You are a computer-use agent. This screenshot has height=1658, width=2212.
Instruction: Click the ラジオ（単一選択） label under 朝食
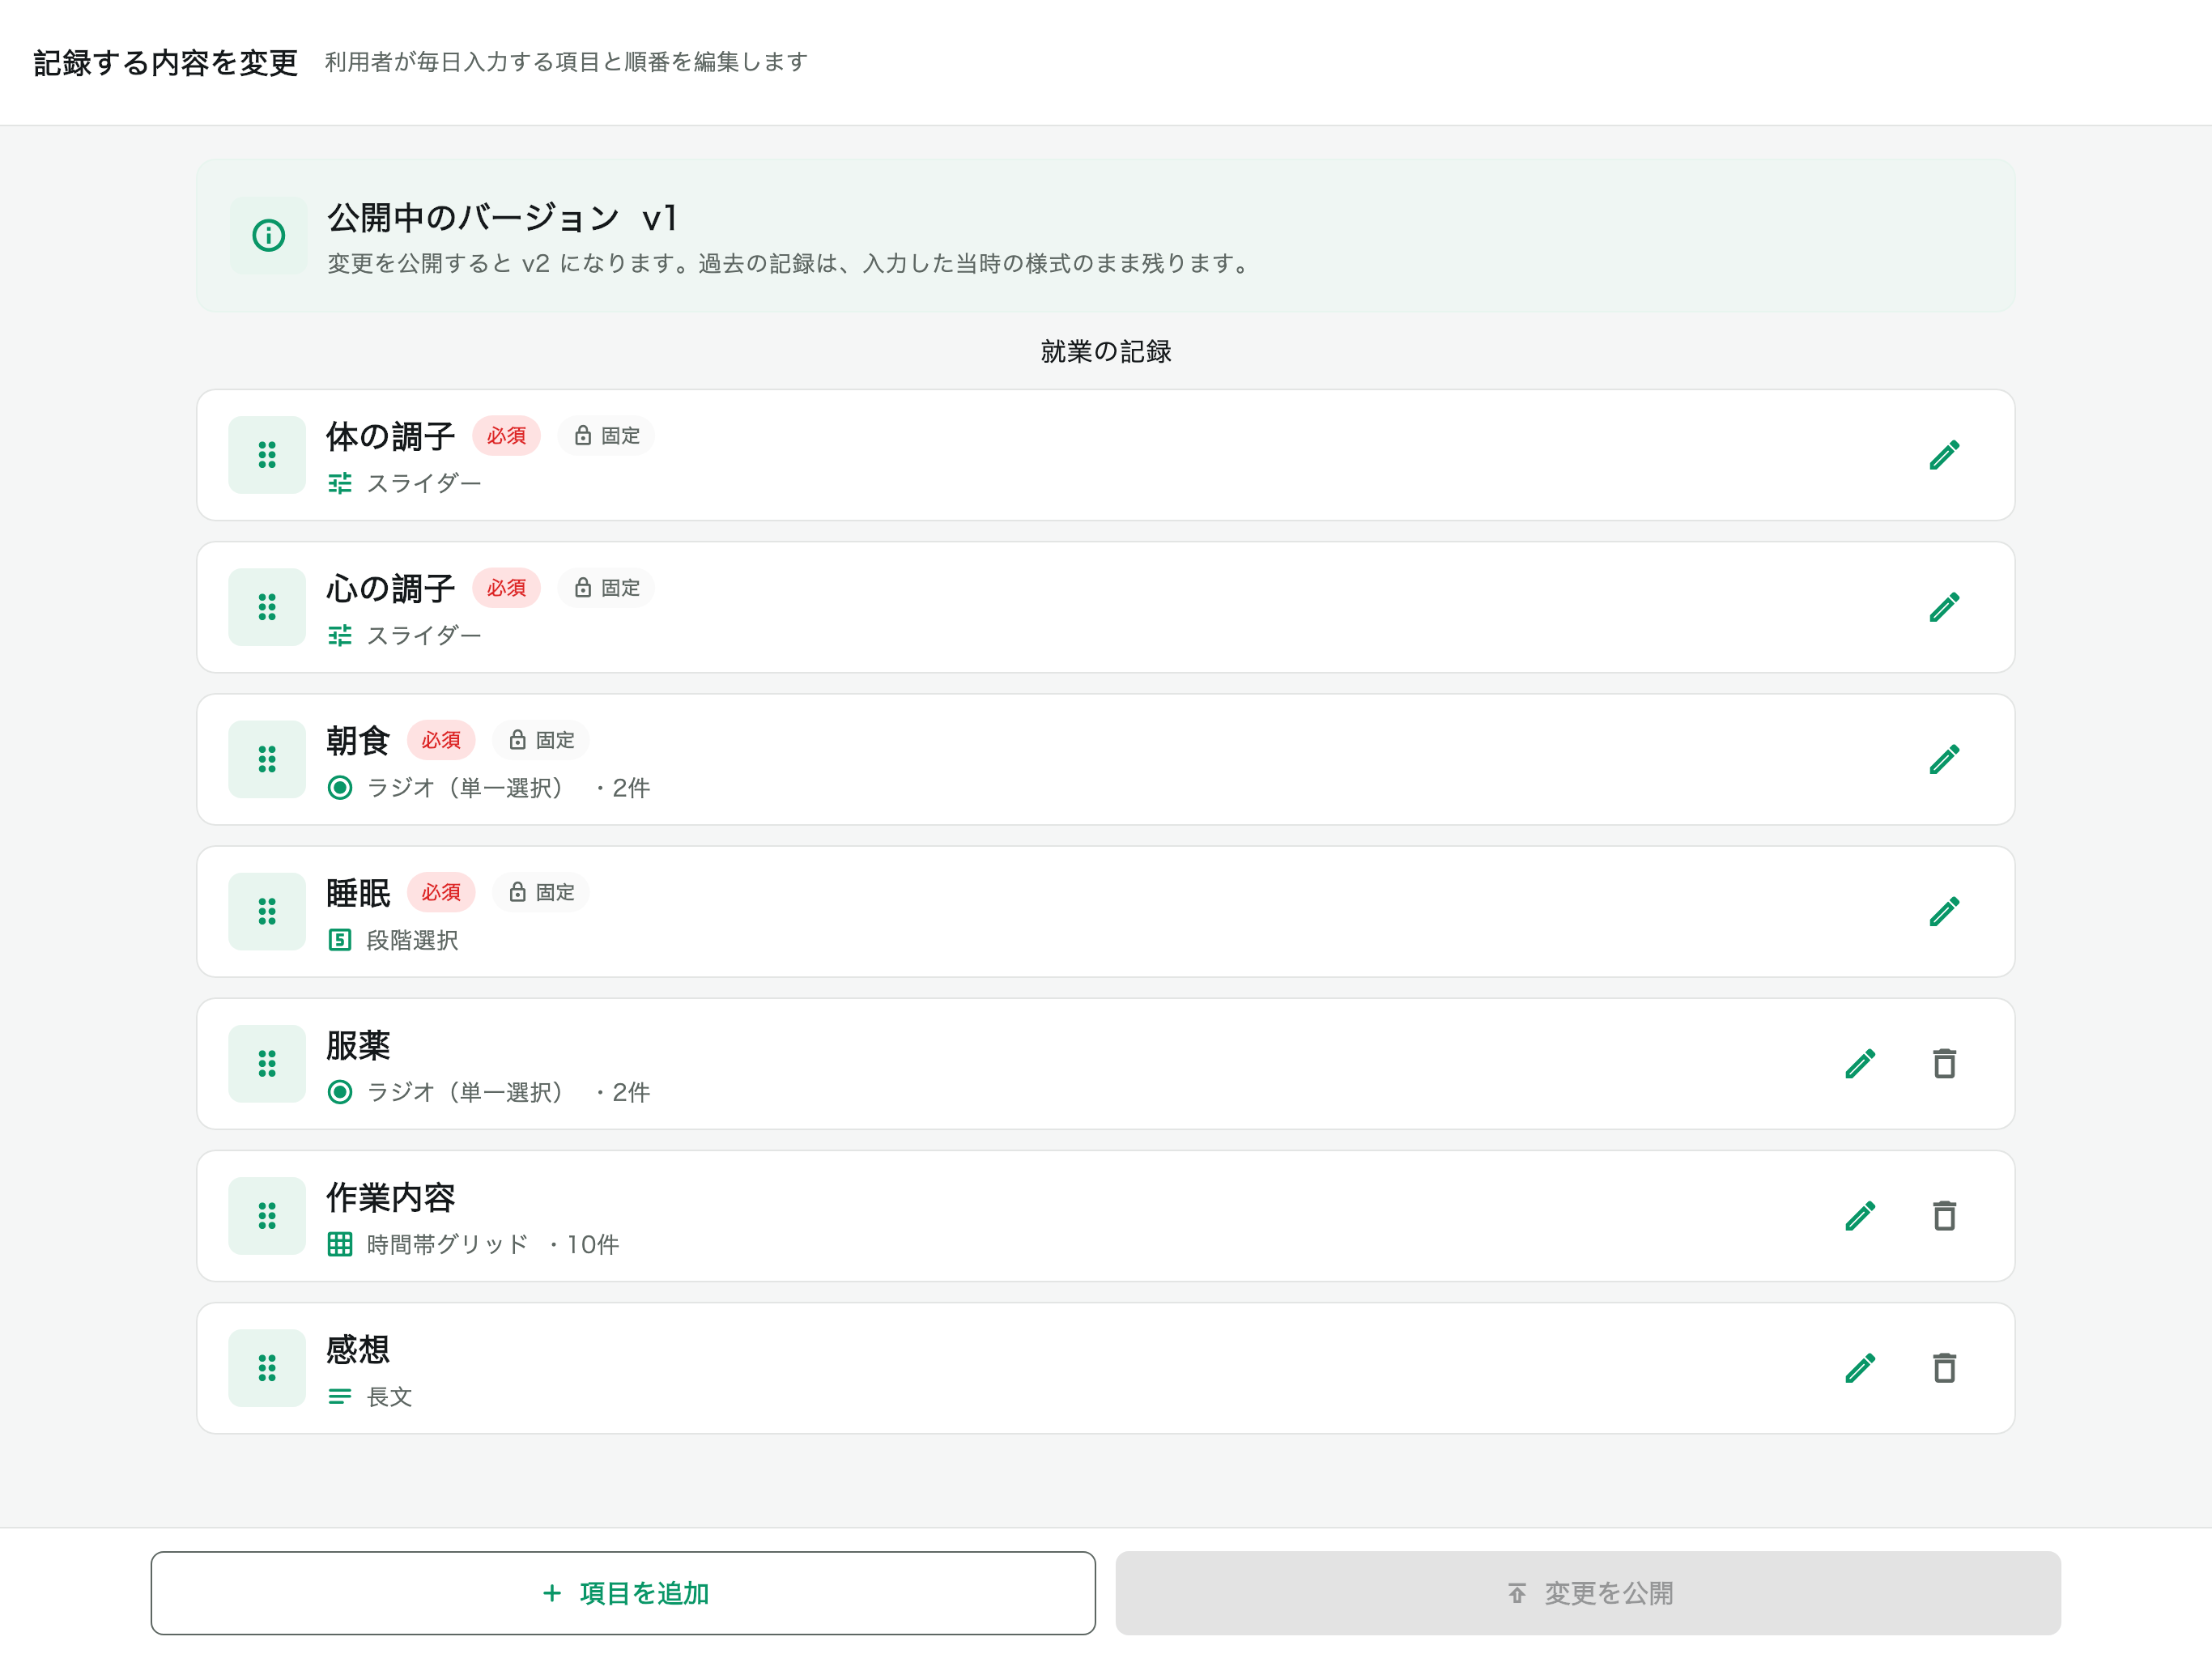tap(468, 788)
